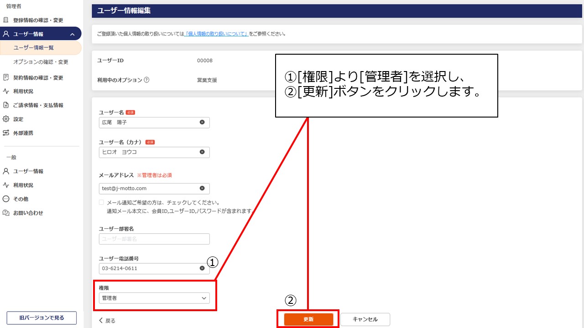Image resolution: width=584 pixels, height=328 pixels.
Task: Click the キャンセル button
Action: 365,319
